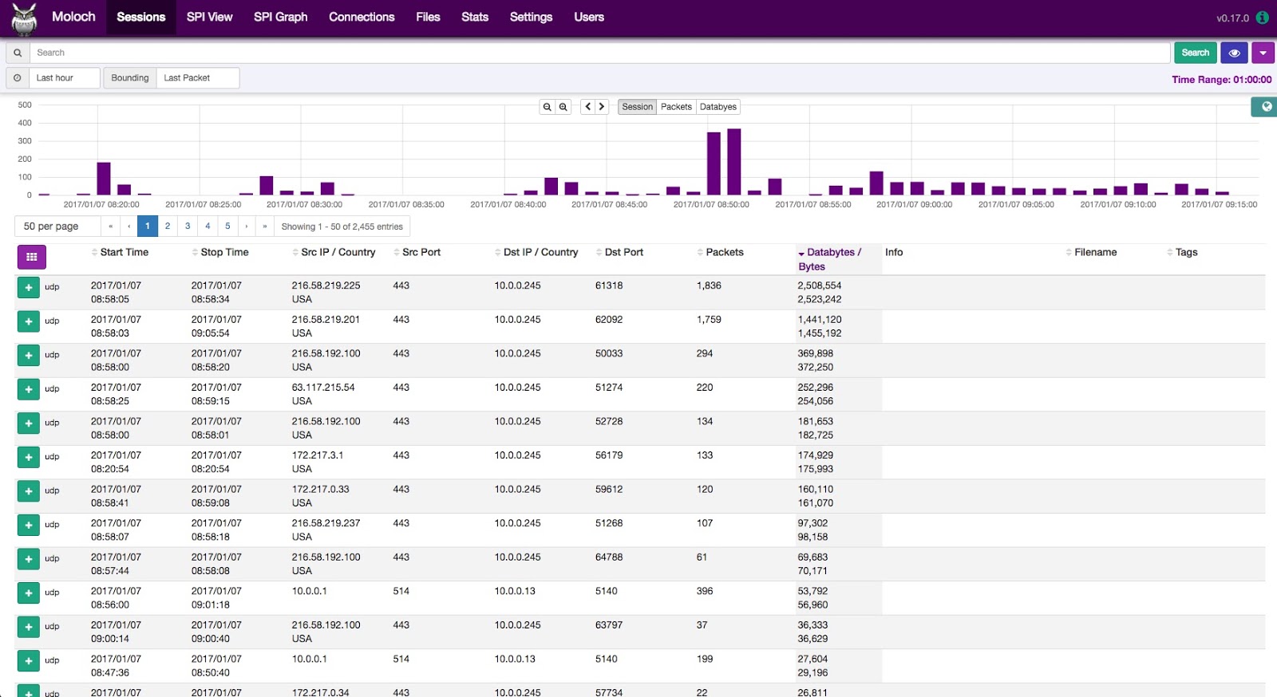Click the clock time range icon
The image size is (1277, 697).
click(18, 78)
